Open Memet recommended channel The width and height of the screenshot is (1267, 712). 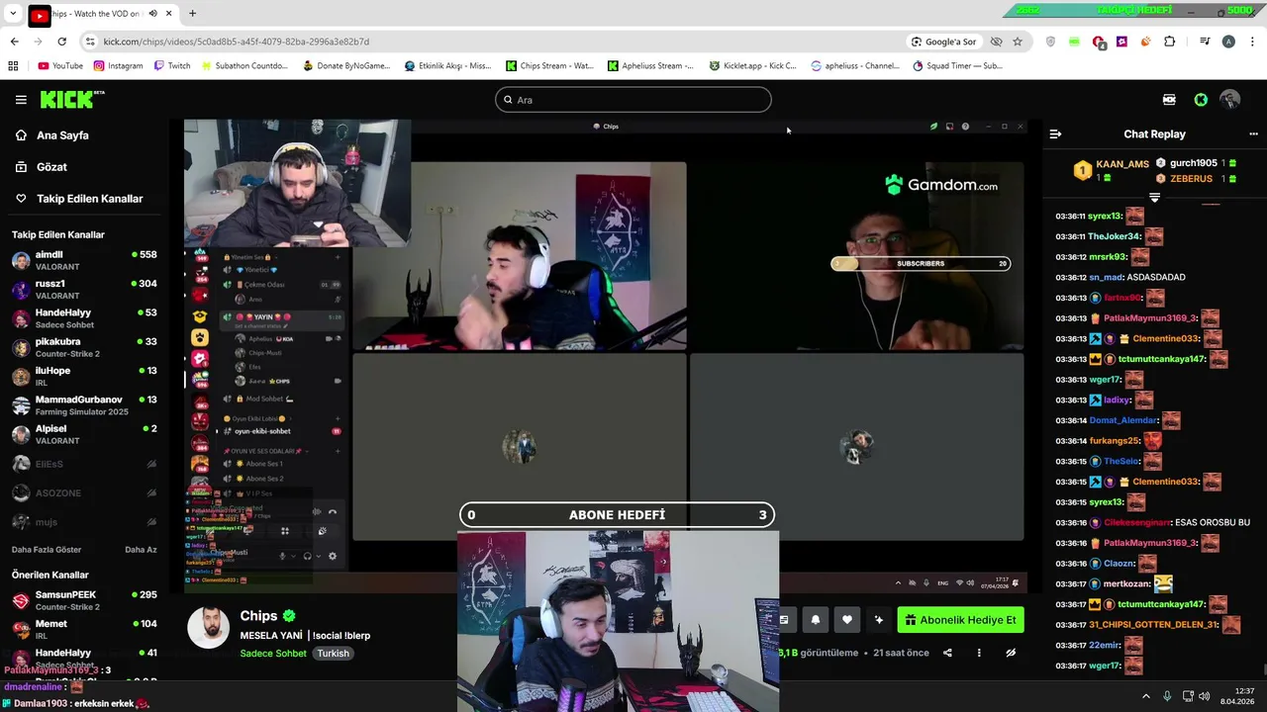point(84,630)
